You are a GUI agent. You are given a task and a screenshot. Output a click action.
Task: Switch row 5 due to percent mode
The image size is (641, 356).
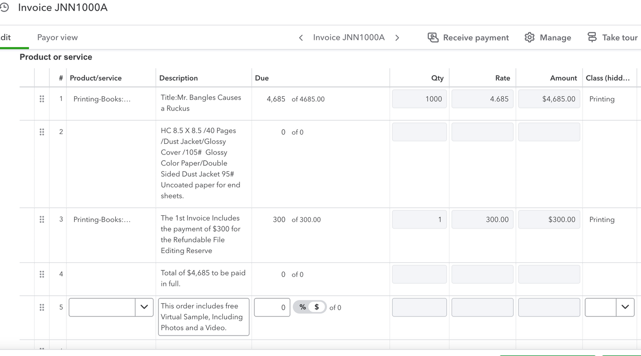(303, 307)
